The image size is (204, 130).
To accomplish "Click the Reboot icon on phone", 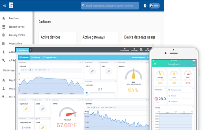I will coord(169,96).
